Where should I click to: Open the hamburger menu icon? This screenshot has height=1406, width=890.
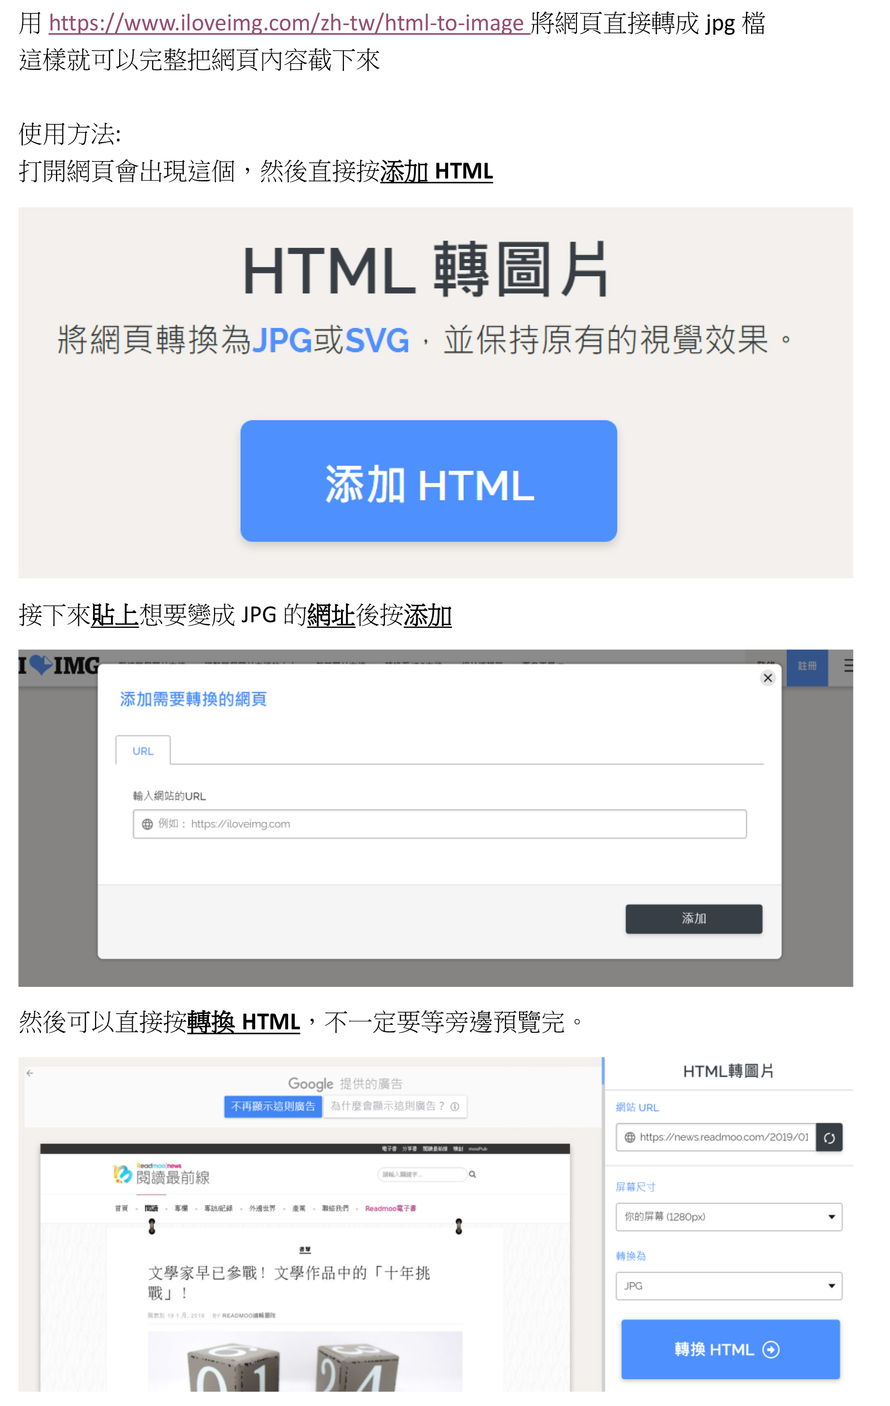tap(849, 666)
